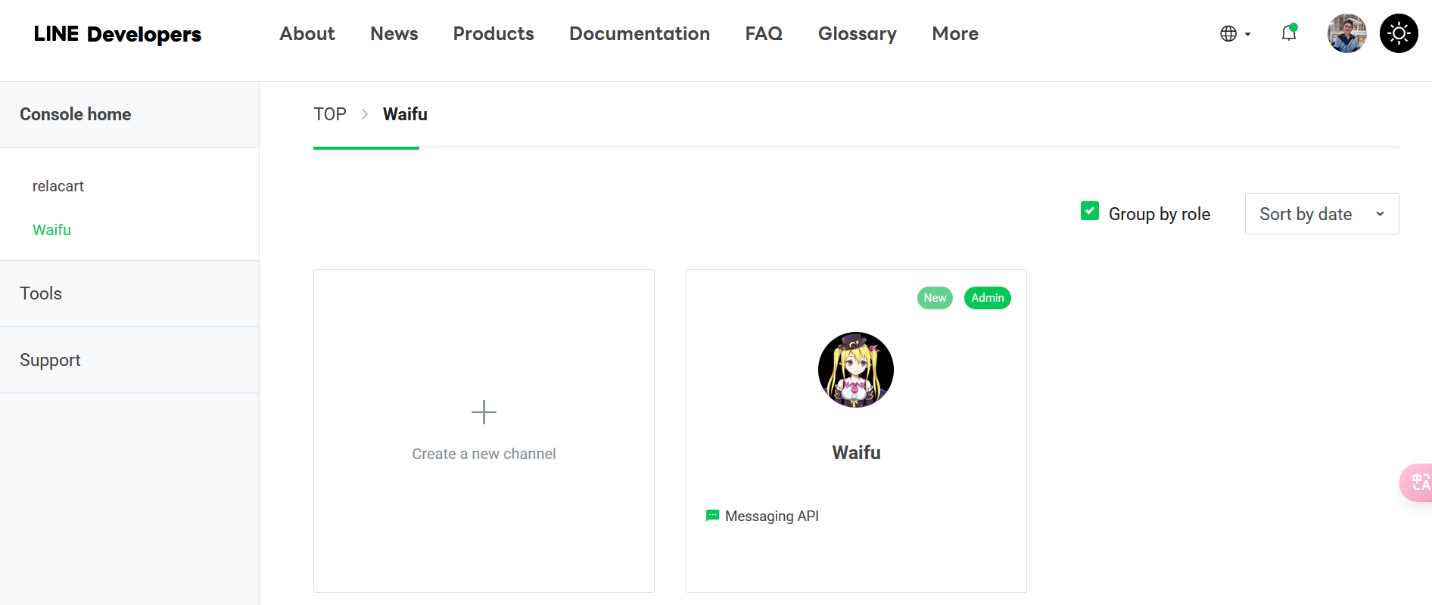Open the user profile avatar
The height and width of the screenshot is (605, 1432).
(x=1346, y=33)
